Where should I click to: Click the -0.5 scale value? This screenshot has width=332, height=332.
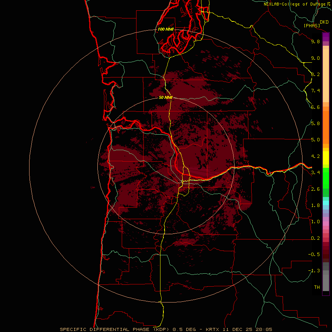314,255
